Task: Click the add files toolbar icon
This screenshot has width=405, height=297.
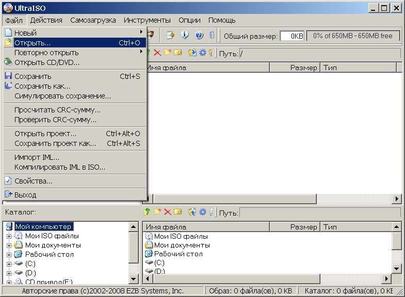Action: click(170, 35)
